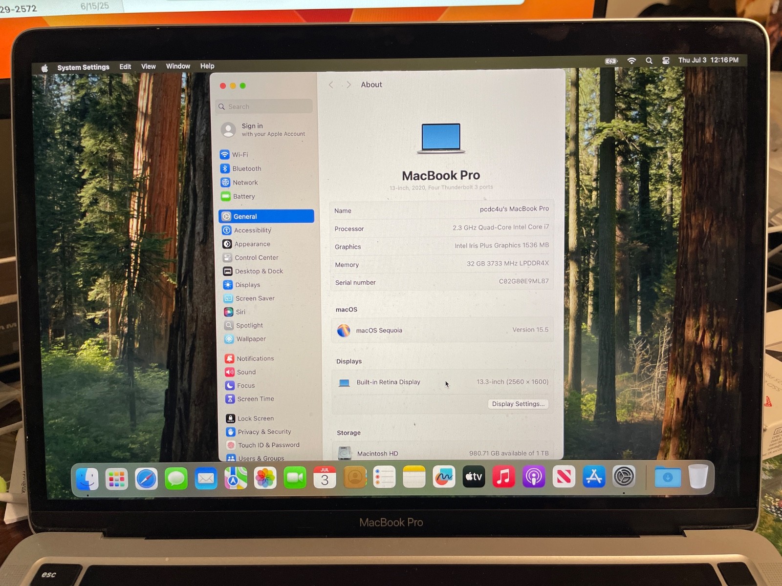The image size is (782, 586).
Task: Launch Reminders from the Dock
Action: [384, 477]
